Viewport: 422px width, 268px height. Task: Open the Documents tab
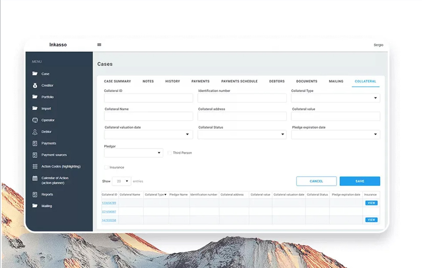306,81
